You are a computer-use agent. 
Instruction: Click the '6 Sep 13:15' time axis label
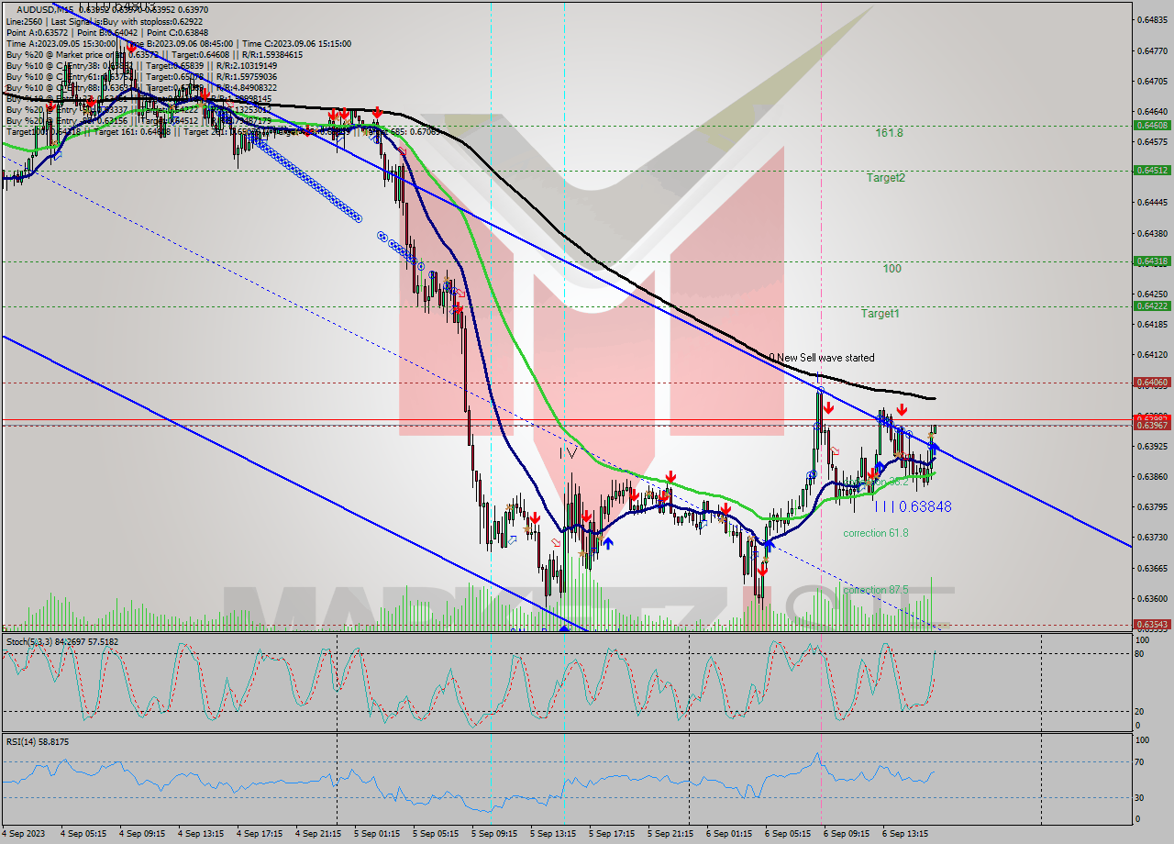905,834
